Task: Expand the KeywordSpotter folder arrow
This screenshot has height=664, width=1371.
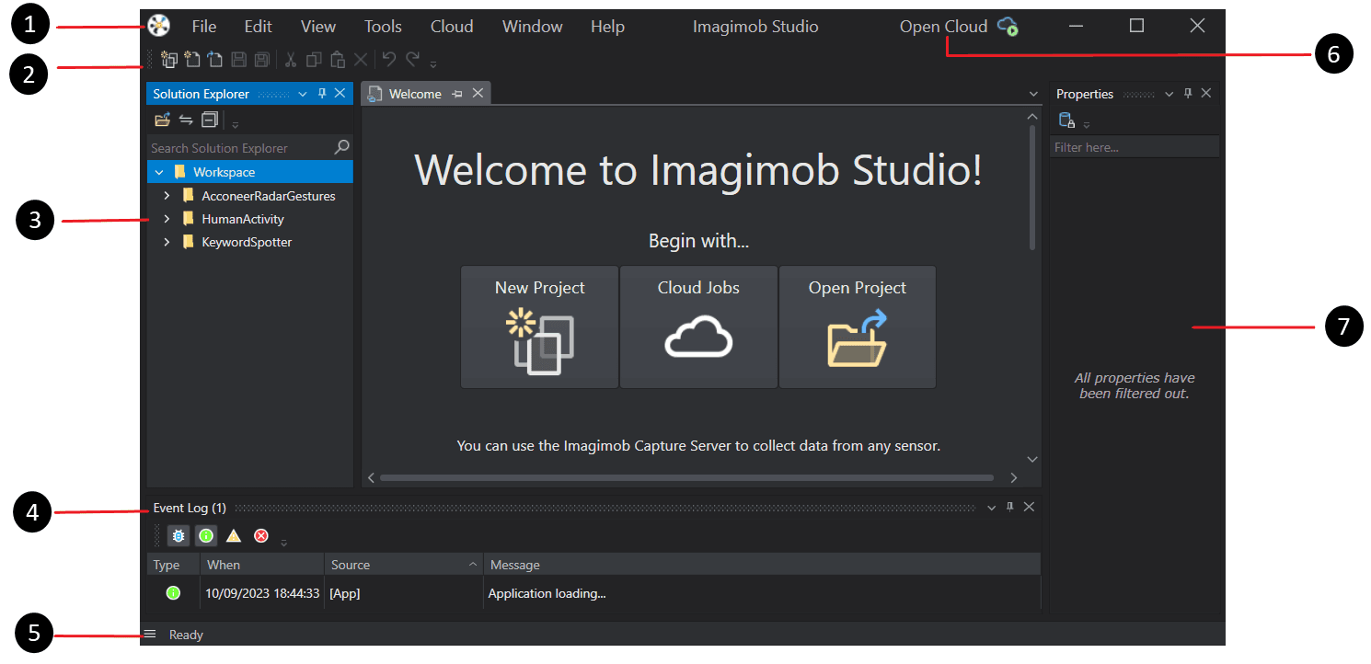Action: [167, 242]
